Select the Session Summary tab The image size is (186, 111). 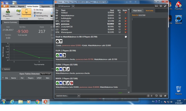[x=10, y=22]
